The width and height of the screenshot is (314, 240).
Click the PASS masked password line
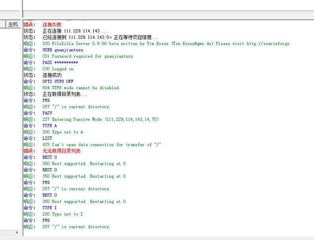coord(51,62)
